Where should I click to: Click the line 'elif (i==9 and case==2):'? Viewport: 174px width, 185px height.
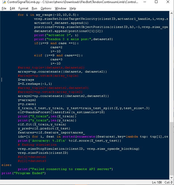pyautogui.click(x=58, y=55)
